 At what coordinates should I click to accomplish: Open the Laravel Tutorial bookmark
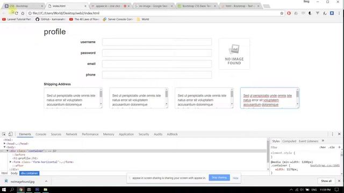[17, 19]
